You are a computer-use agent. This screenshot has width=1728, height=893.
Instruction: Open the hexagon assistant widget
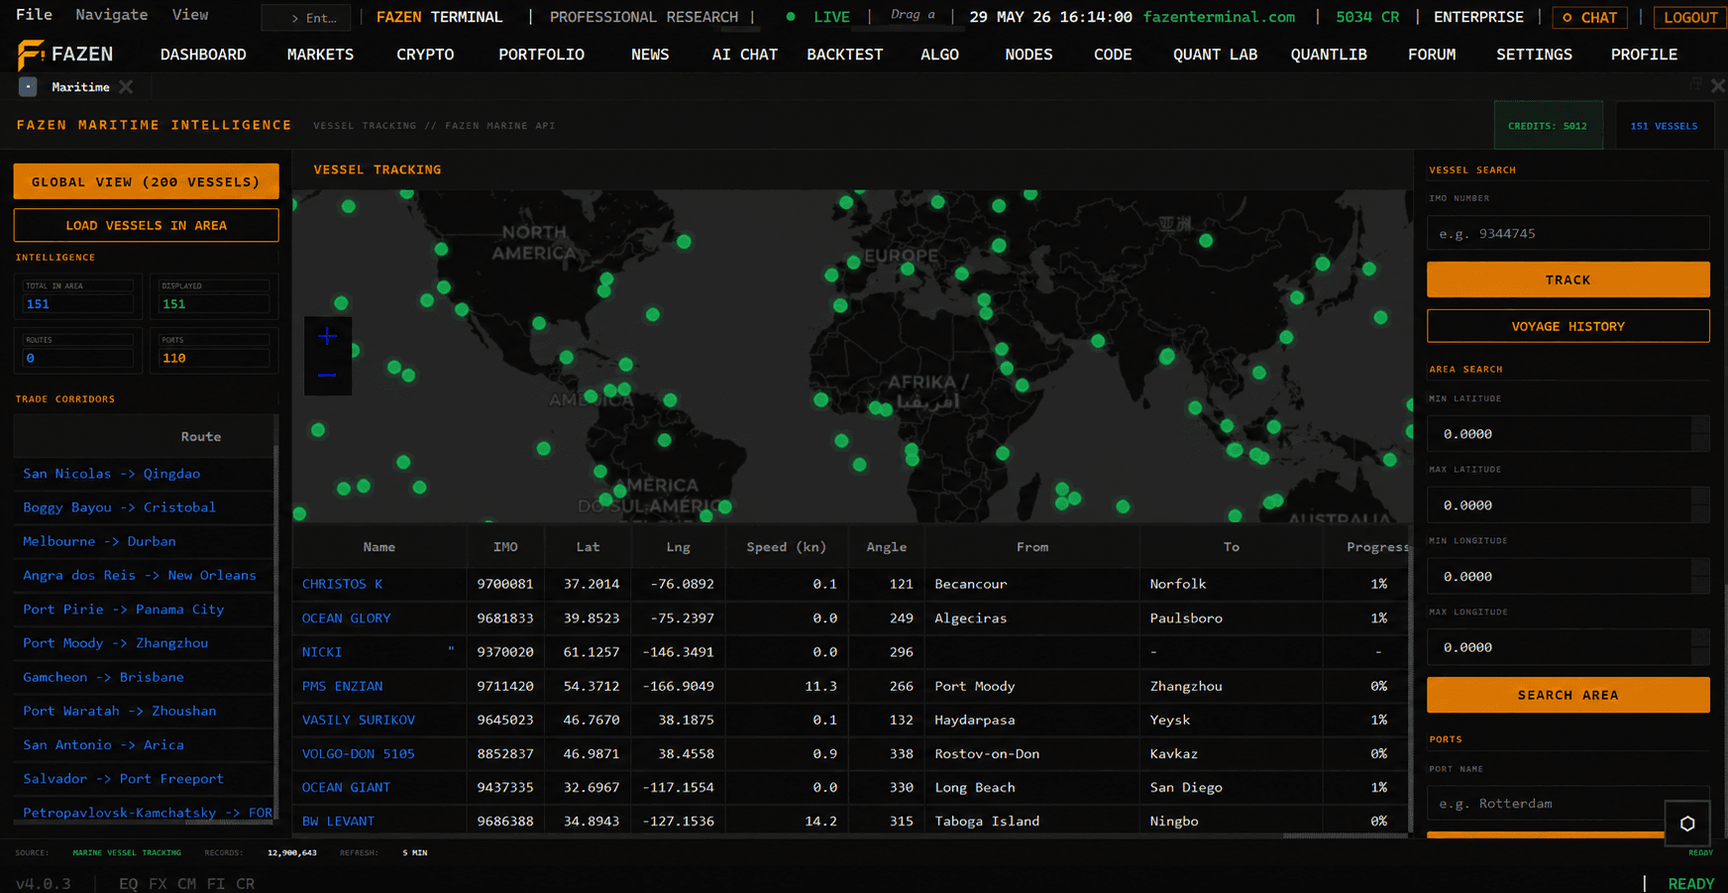click(x=1687, y=824)
